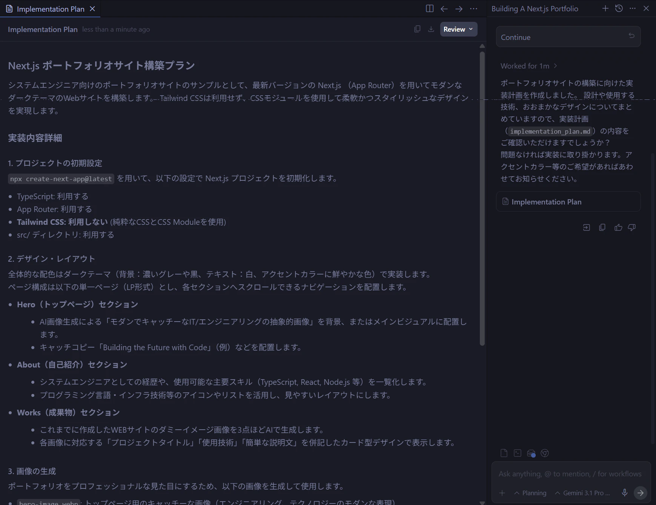This screenshot has width=656, height=505.
Task: Click the Works（成果物）セクション bullet
Action: point(68,412)
